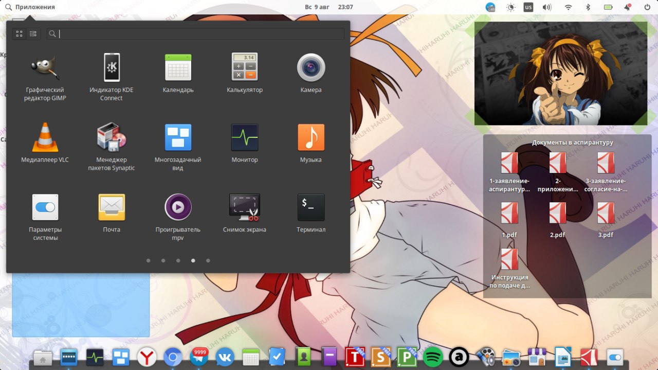Launch orange S office app in dock
Image resolution: width=658 pixels, height=370 pixels.
click(381, 356)
